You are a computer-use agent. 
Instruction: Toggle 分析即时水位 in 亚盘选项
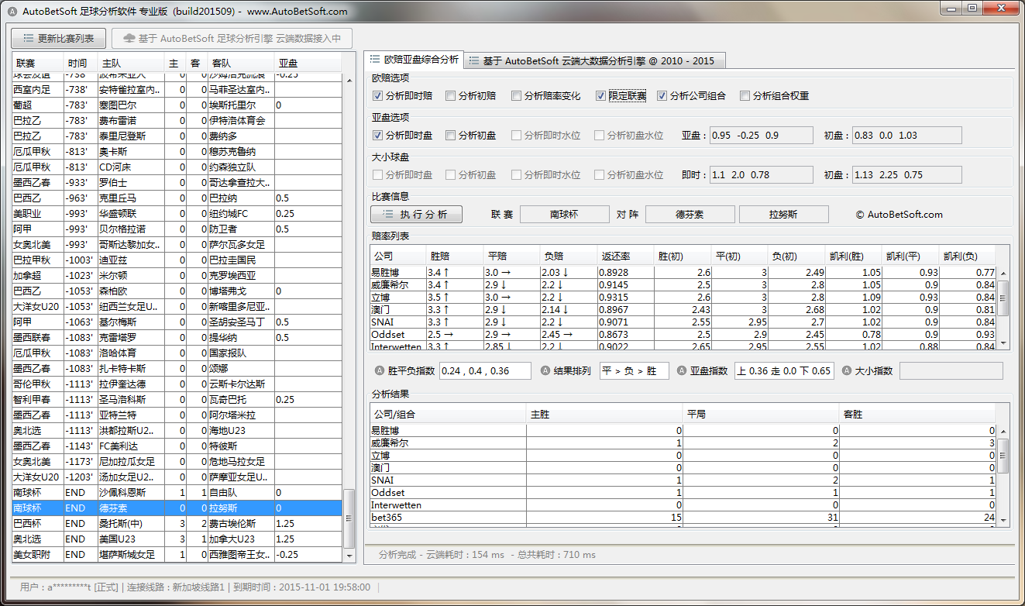click(517, 135)
